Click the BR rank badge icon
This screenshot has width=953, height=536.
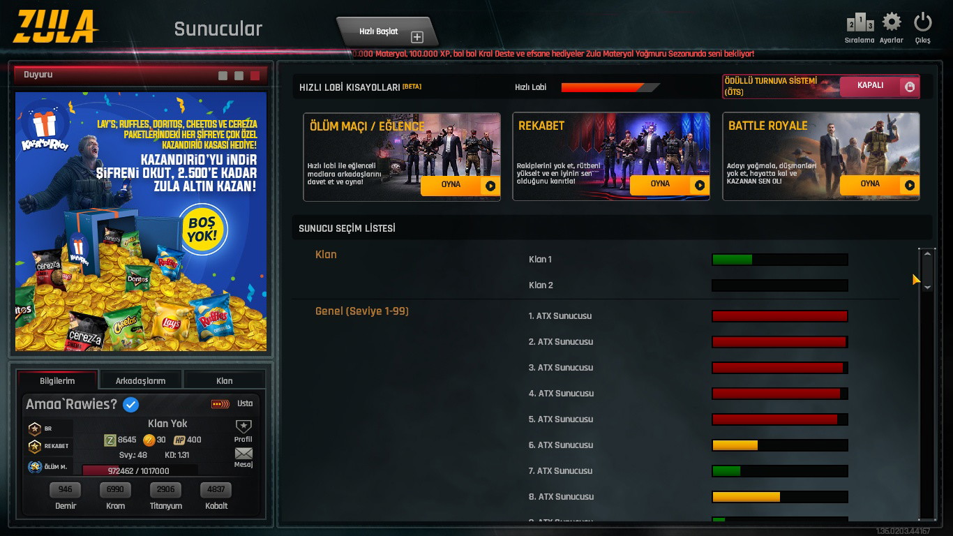tap(34, 429)
